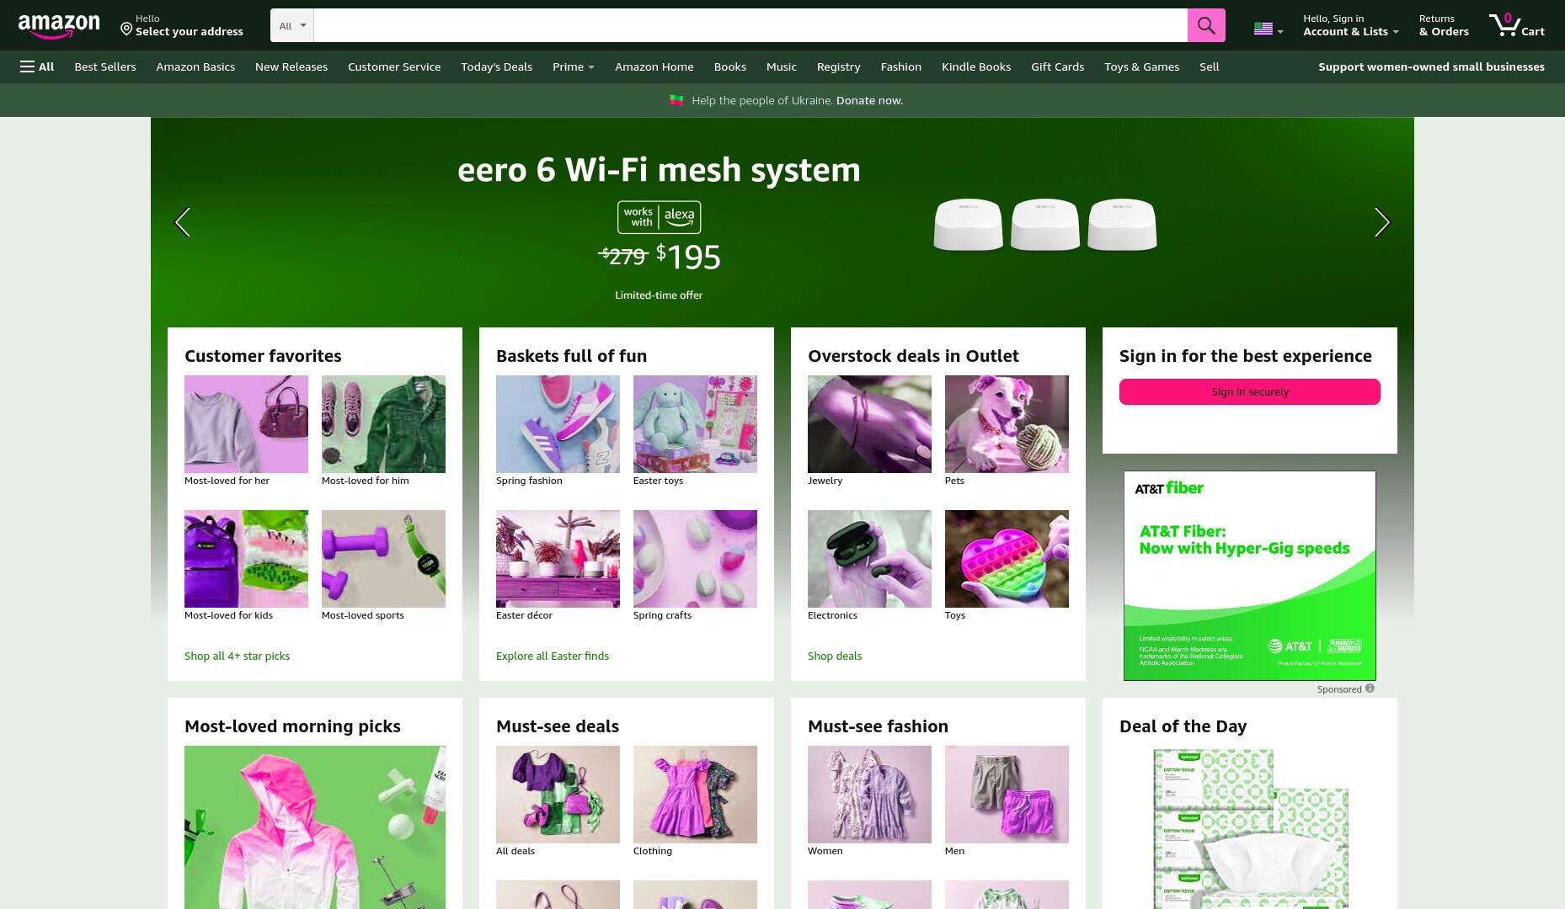Viewport: 1565px width, 909px height.
Task: Open Spring fashion thumbnail
Action: tap(558, 424)
